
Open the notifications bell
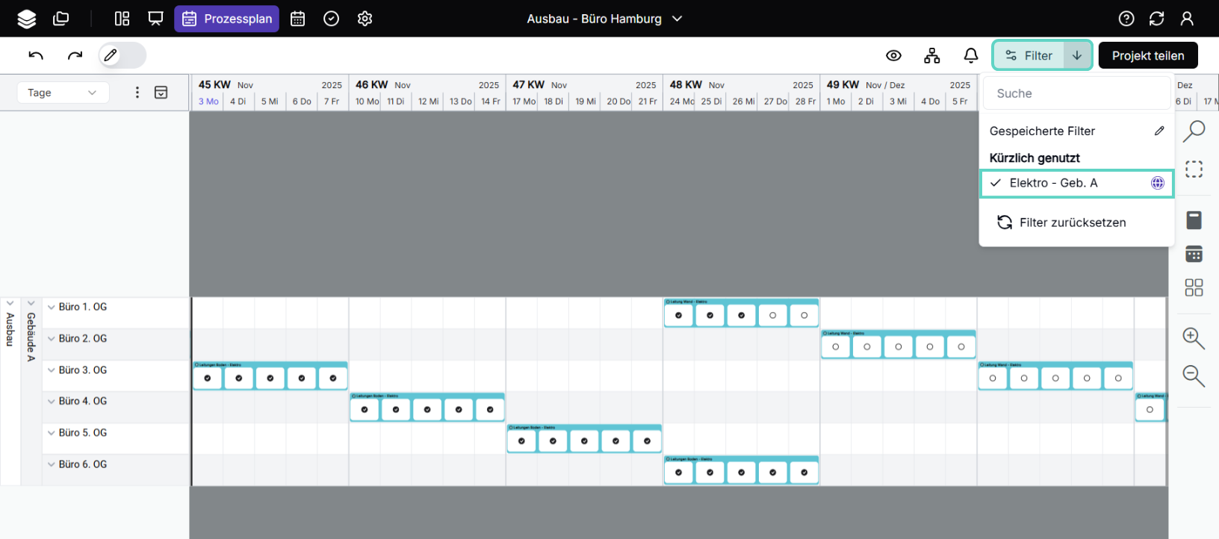click(x=970, y=55)
